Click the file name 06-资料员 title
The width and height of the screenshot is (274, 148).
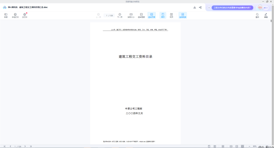[x=28, y=7]
